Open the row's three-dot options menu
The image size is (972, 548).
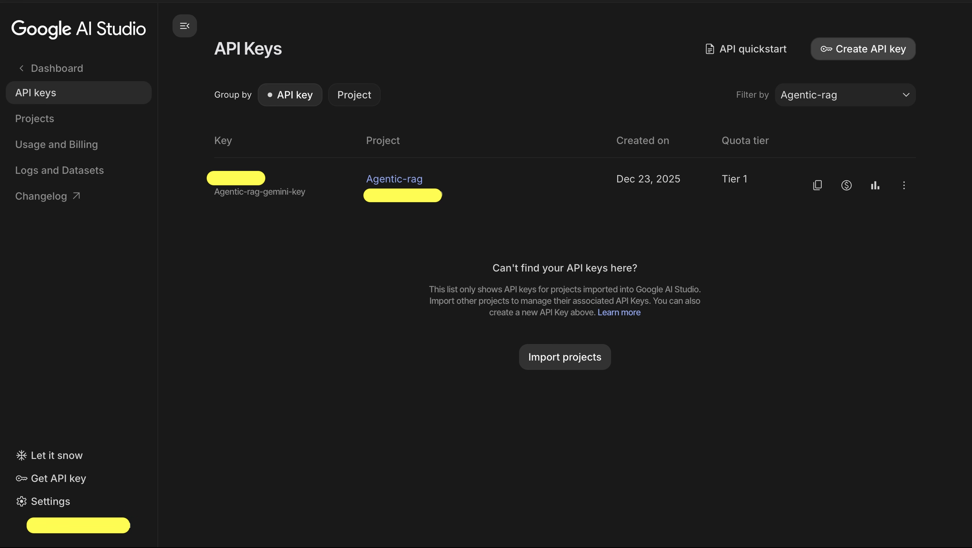click(x=904, y=185)
